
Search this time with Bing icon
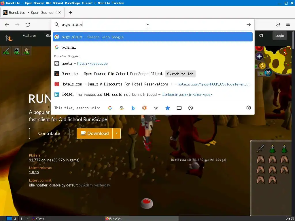click(133, 108)
